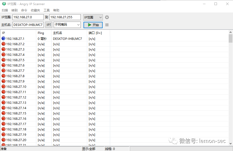Click the red status icon for 192.168.27.12

click(x=3, y=97)
